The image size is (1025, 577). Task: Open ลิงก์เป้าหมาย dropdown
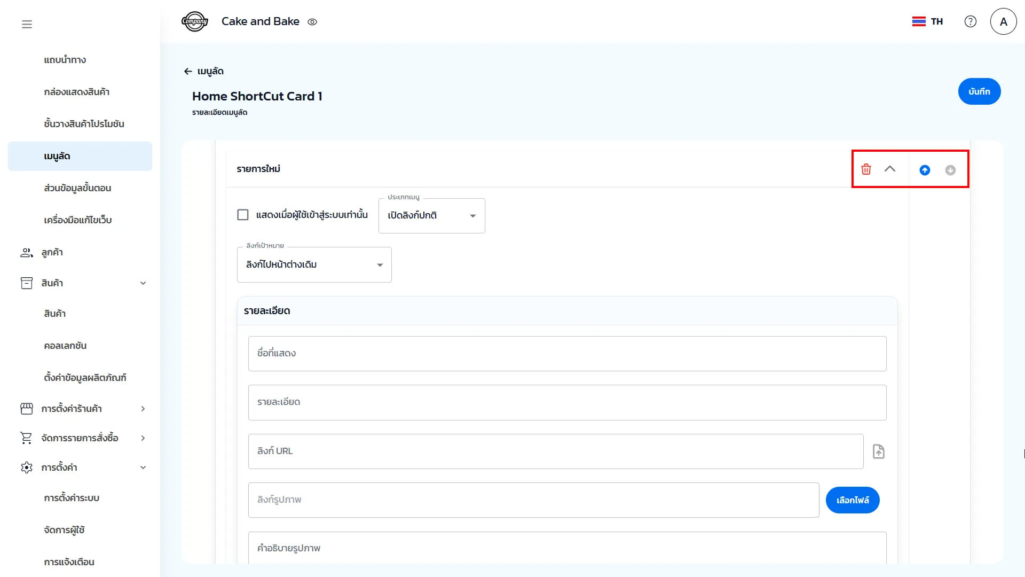pyautogui.click(x=314, y=265)
